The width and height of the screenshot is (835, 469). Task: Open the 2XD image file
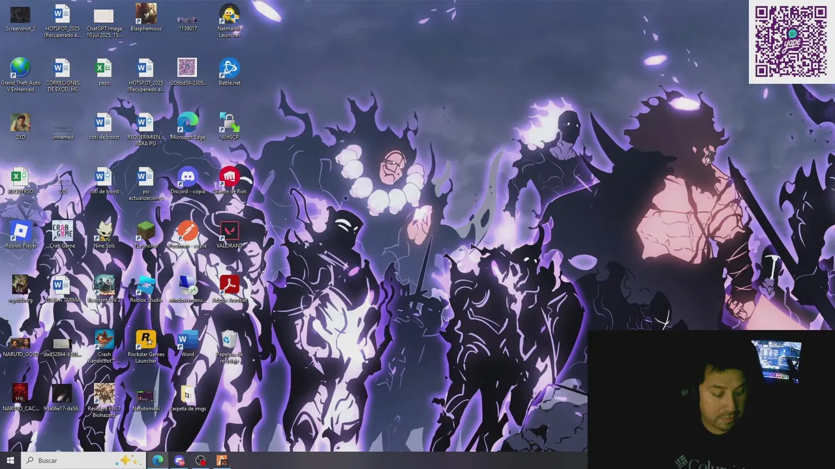tap(20, 126)
